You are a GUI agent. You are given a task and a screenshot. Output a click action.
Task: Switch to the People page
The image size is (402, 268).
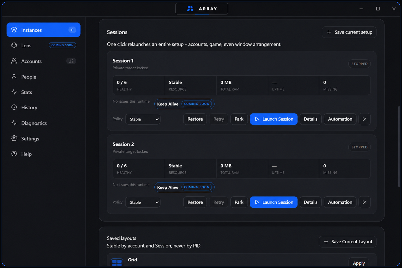click(x=43, y=77)
